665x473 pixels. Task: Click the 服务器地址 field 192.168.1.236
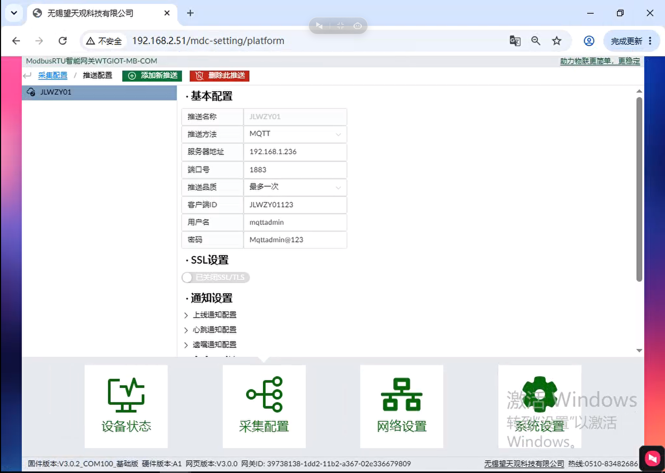pyautogui.click(x=295, y=152)
